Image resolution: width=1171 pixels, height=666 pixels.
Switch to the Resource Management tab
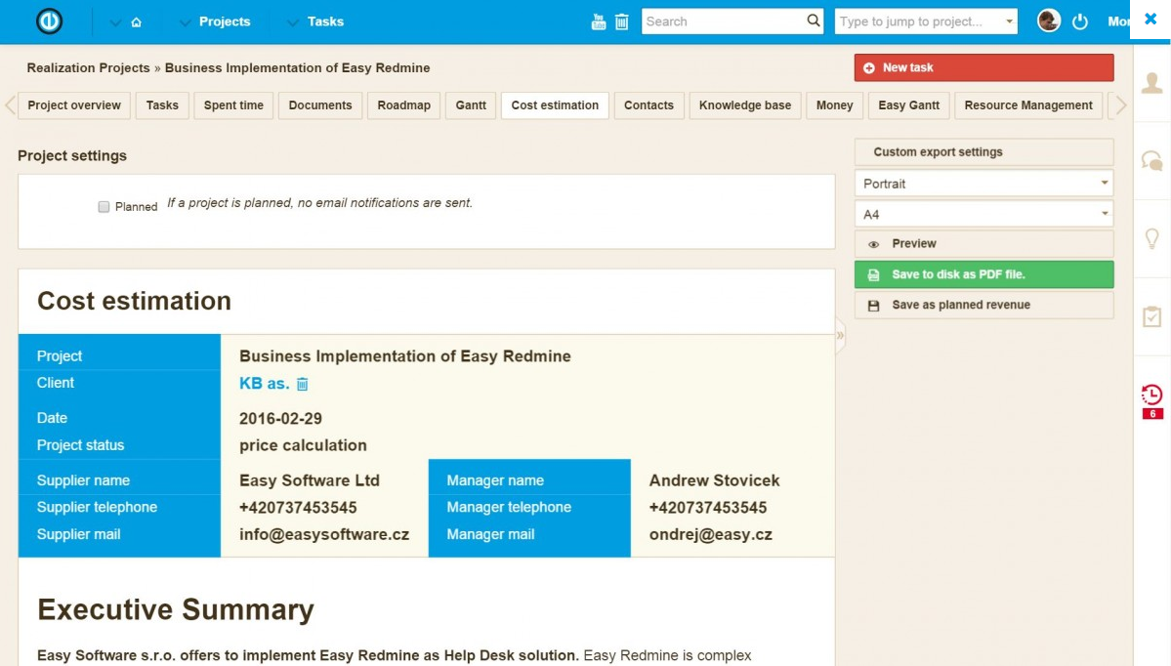pos(1028,105)
